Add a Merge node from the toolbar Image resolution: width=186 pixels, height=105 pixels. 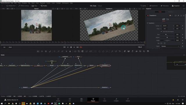click(75, 51)
